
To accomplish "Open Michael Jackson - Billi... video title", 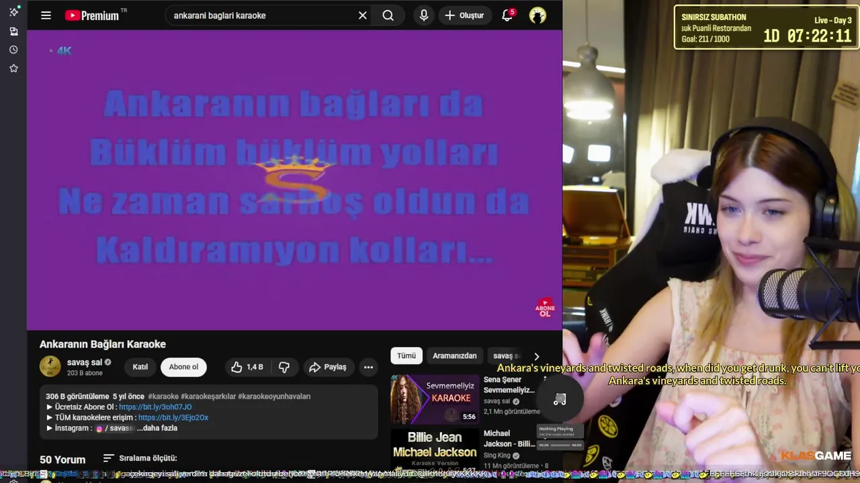I will (x=509, y=439).
